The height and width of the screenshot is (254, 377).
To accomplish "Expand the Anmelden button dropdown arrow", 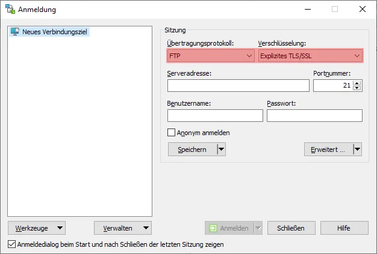I will [x=258, y=228].
